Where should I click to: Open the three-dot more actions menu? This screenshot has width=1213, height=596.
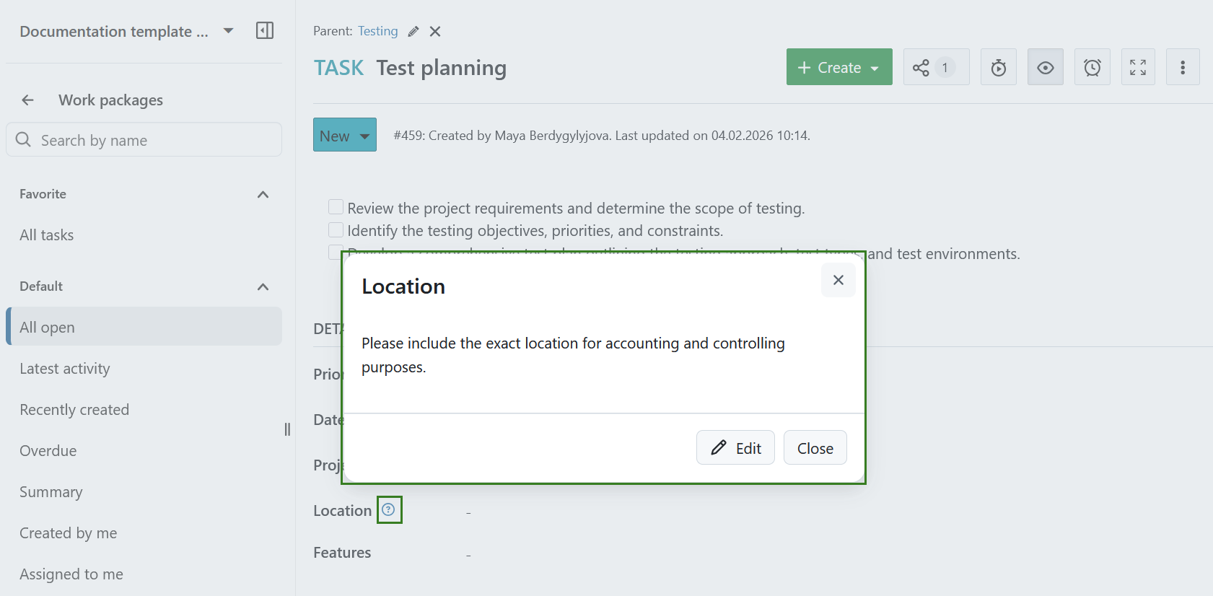(1182, 68)
